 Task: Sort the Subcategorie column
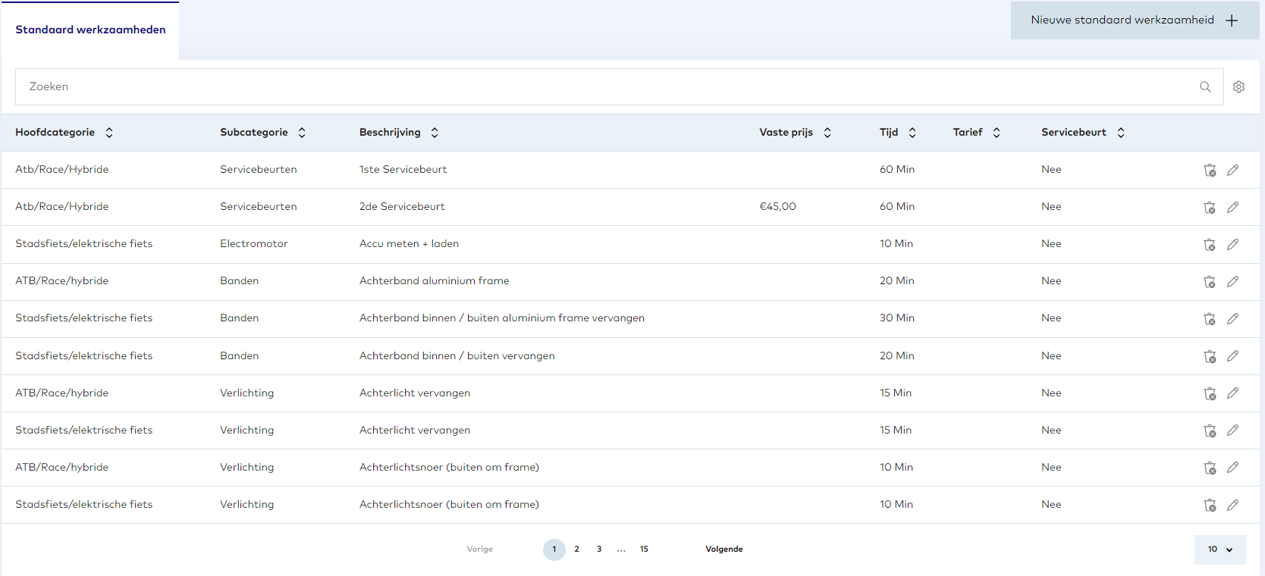point(302,133)
